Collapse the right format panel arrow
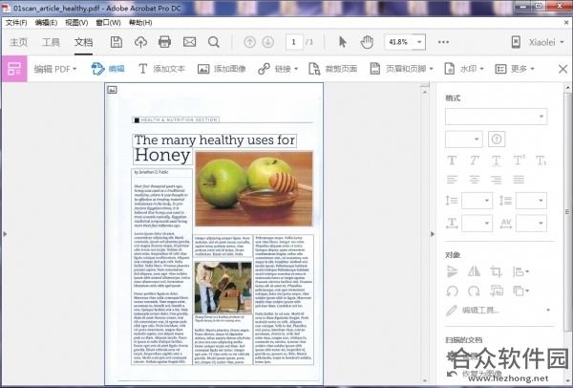The width and height of the screenshot is (573, 388). [x=433, y=234]
